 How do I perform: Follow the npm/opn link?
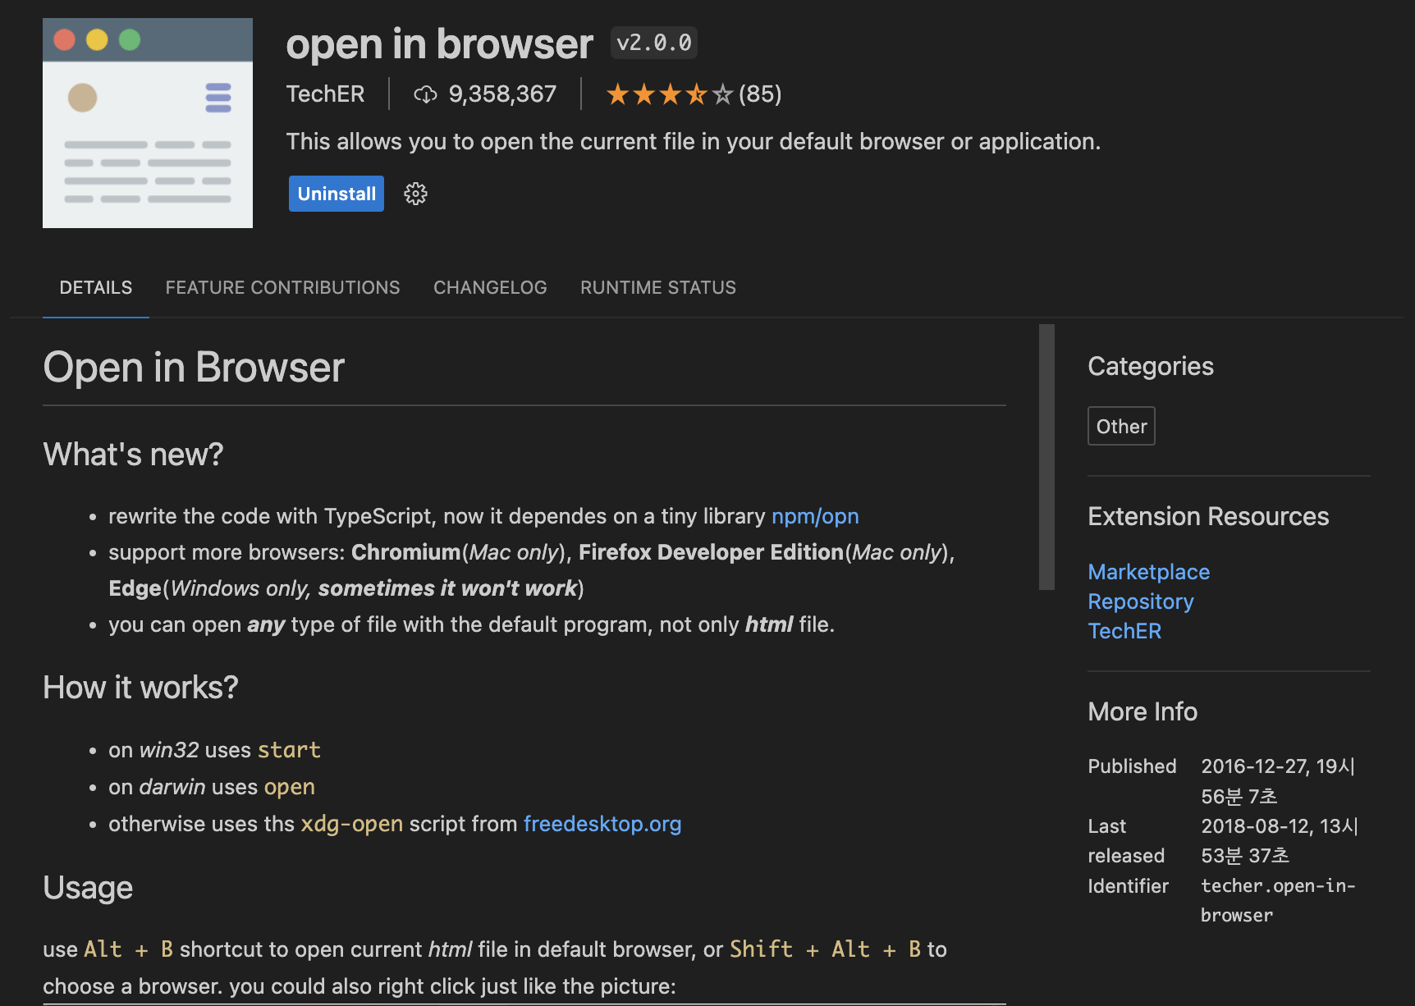815,516
